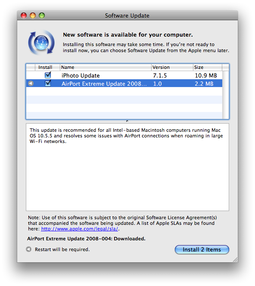Click restart icon beside 'Restart will be required'
Image resolution: width=255 pixels, height=286 pixels.
point(28,249)
